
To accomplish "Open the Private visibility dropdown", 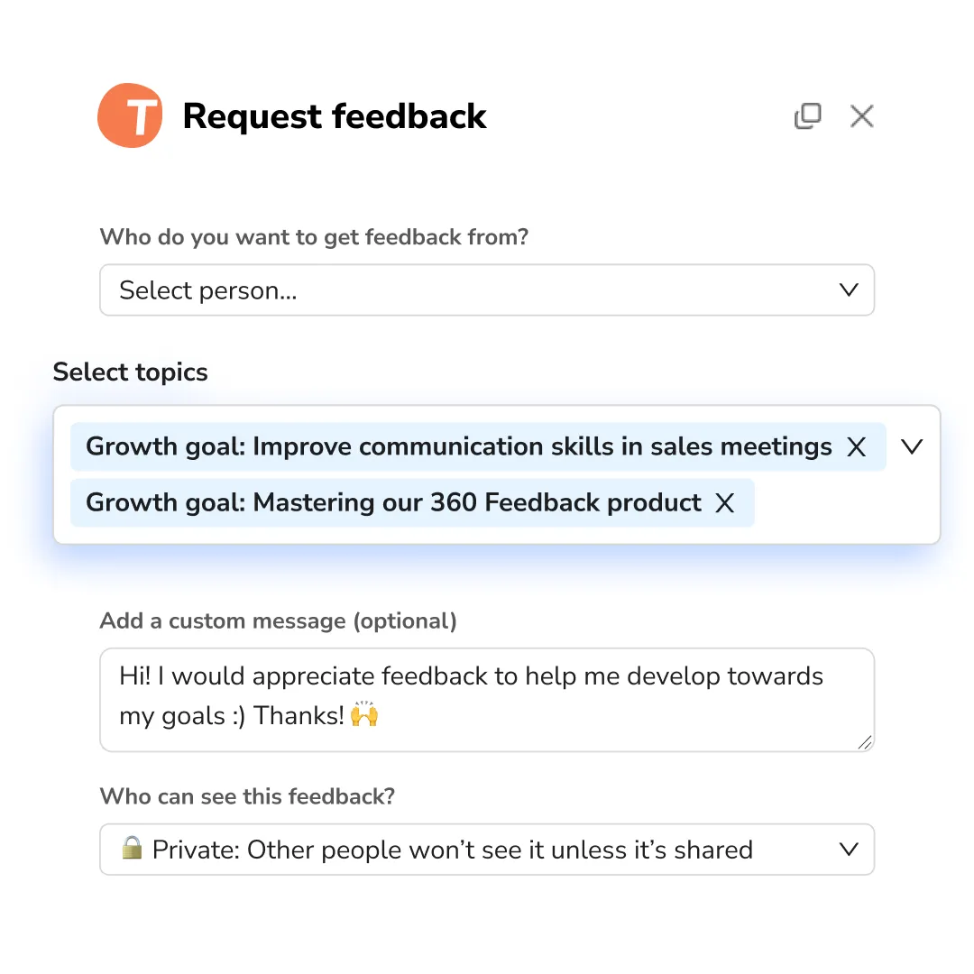I will point(469,850).
